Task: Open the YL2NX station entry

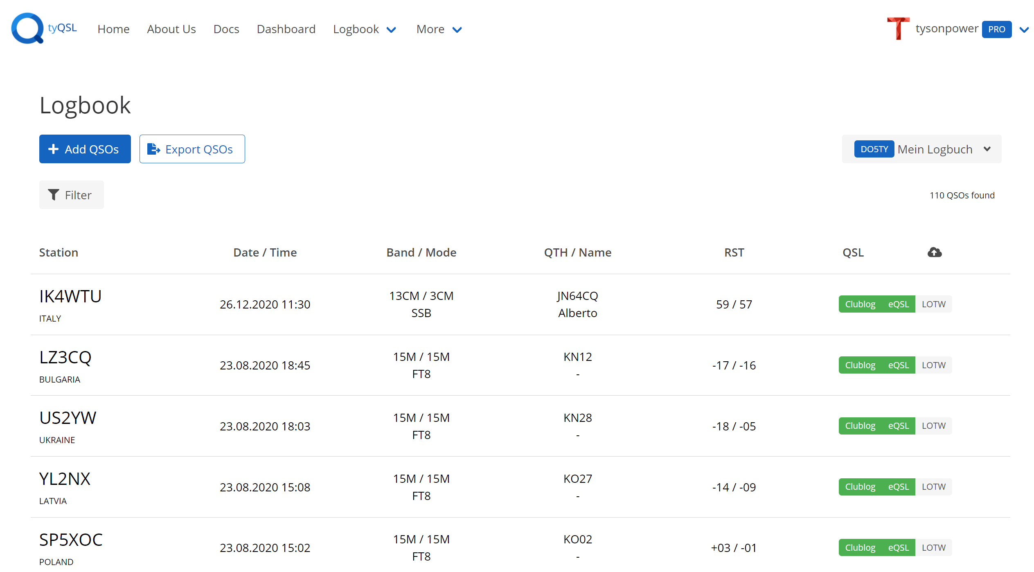Action: point(65,479)
